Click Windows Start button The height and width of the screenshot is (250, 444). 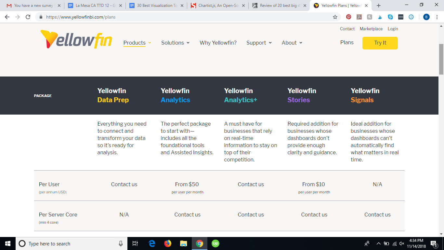click(x=8, y=243)
